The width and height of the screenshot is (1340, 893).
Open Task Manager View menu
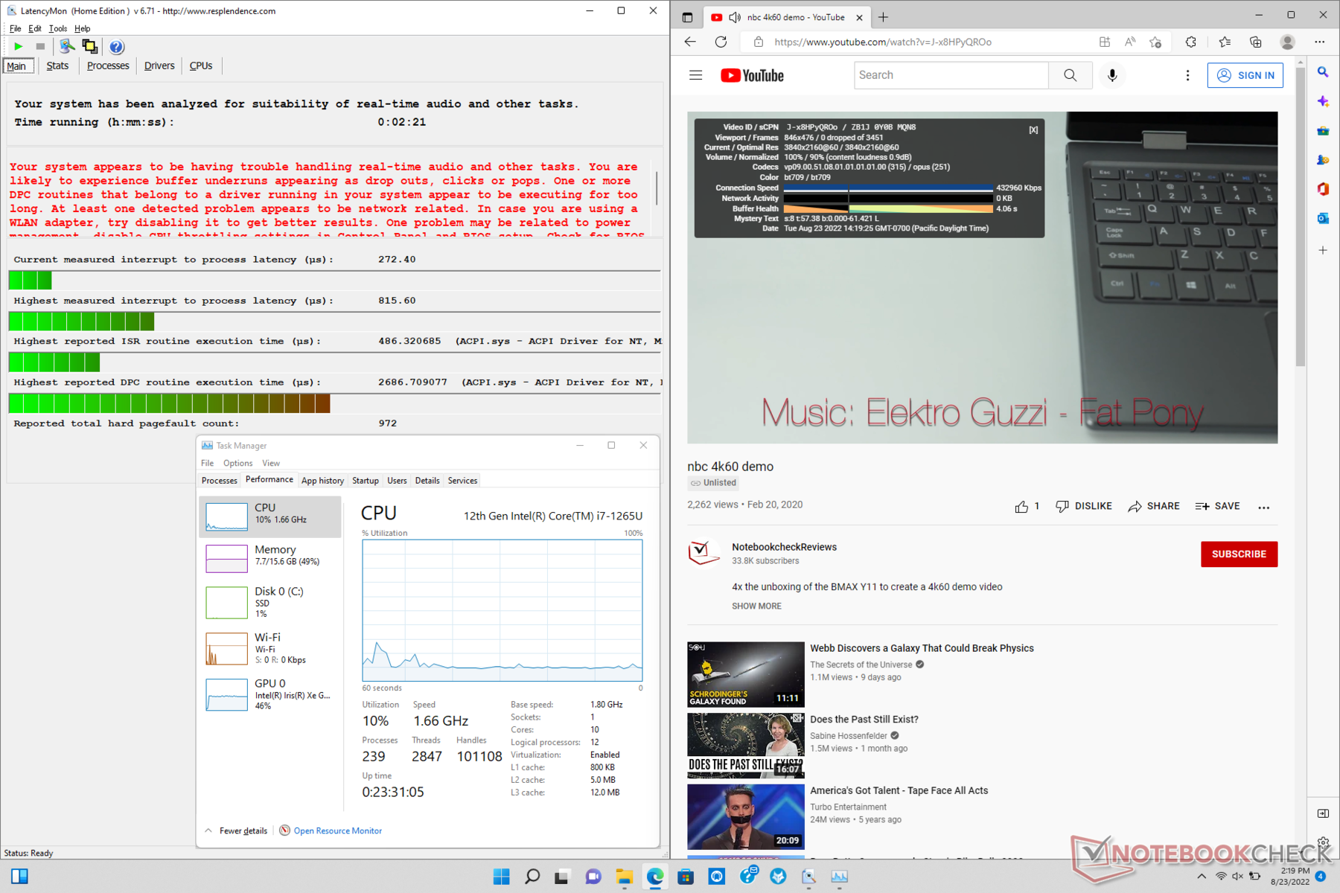pos(271,463)
